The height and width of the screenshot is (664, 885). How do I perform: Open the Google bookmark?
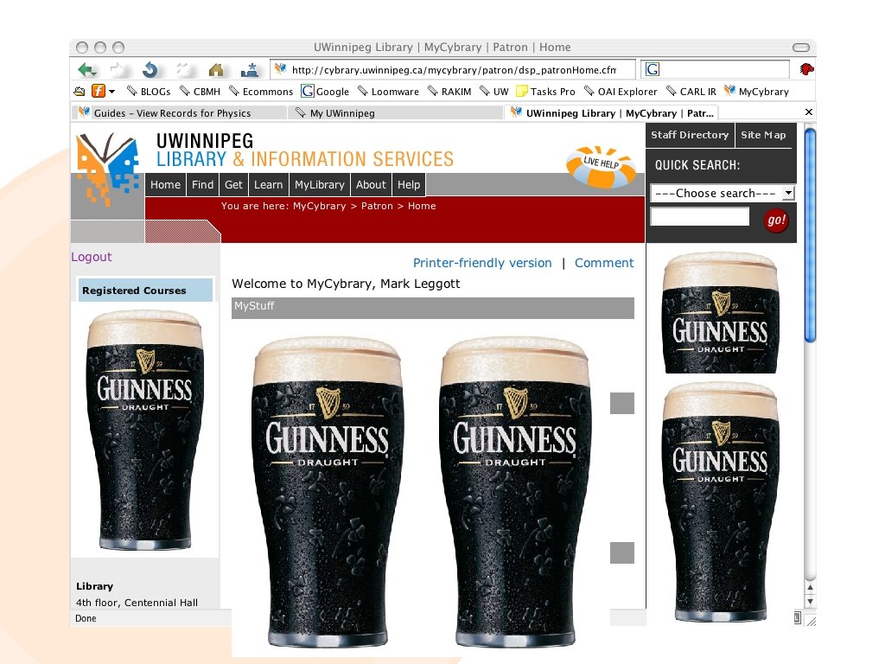[325, 92]
